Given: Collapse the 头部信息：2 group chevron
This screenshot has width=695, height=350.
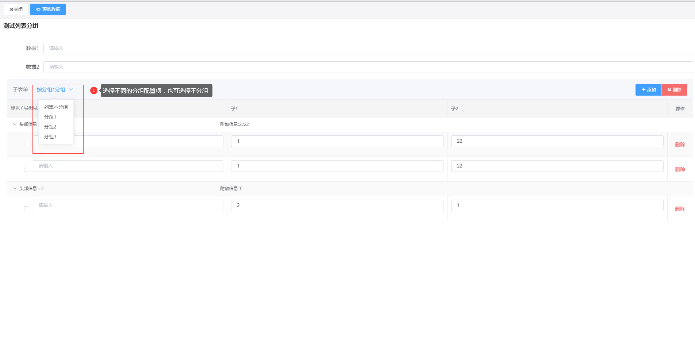Looking at the screenshot, I should pos(15,189).
